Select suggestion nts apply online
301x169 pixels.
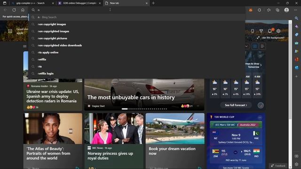pyautogui.click(x=137, y=53)
